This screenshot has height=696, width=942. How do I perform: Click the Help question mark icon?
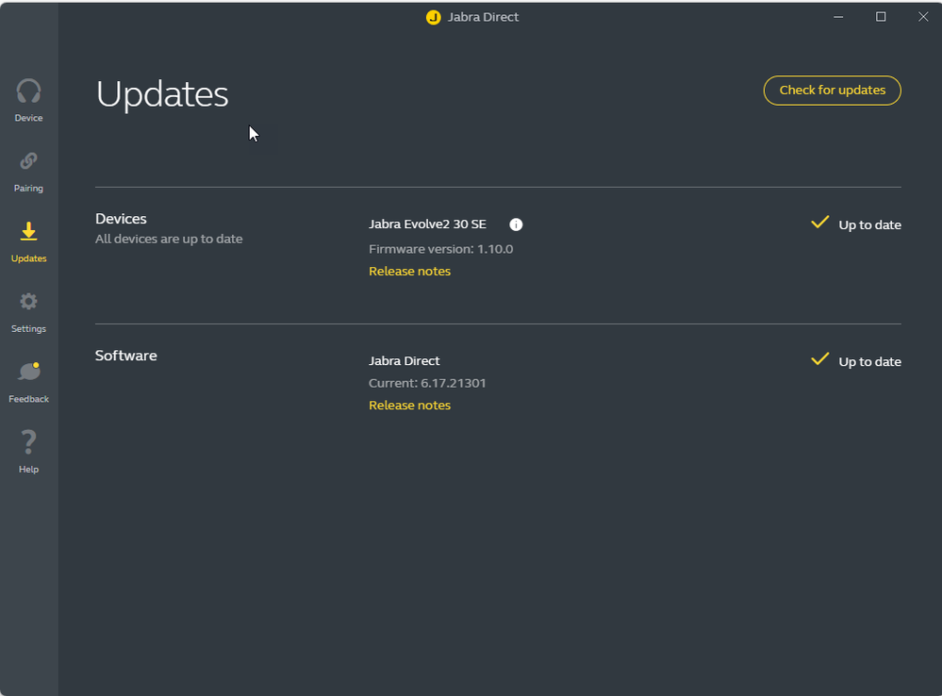(x=28, y=442)
